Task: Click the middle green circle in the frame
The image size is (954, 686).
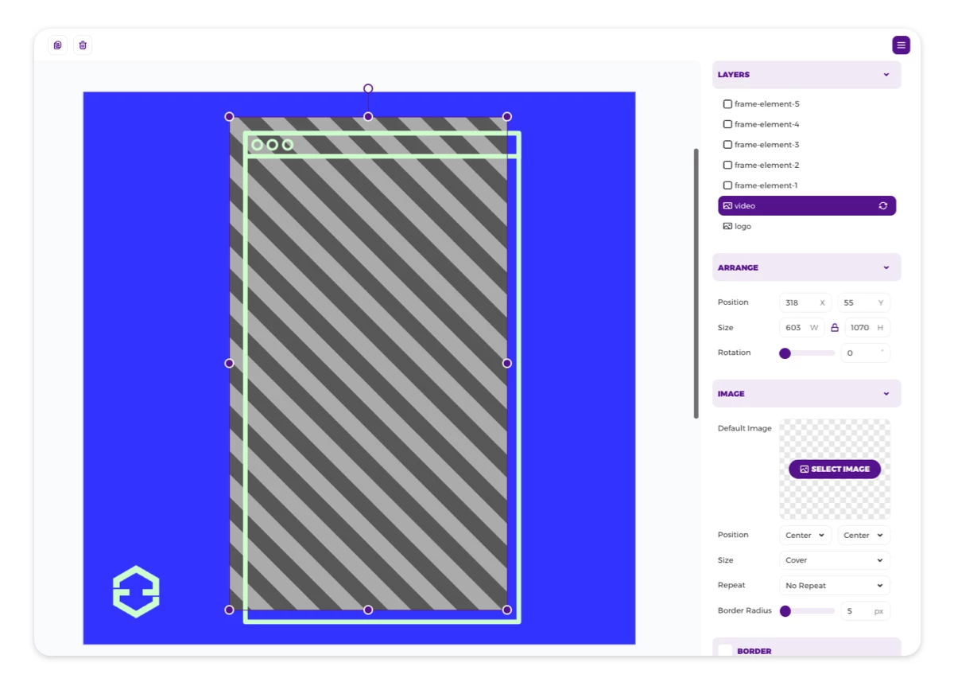Action: [273, 145]
